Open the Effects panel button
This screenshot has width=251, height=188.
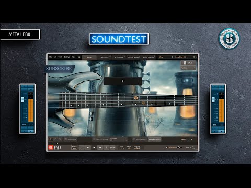pos(188,63)
